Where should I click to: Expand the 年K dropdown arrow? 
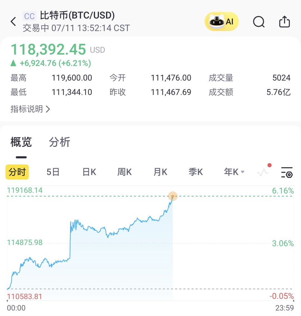tap(242, 172)
